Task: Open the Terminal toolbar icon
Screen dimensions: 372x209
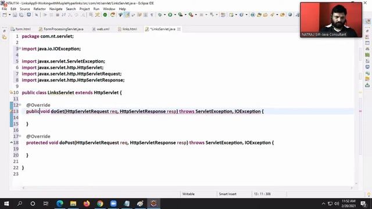Action: pos(28,15)
